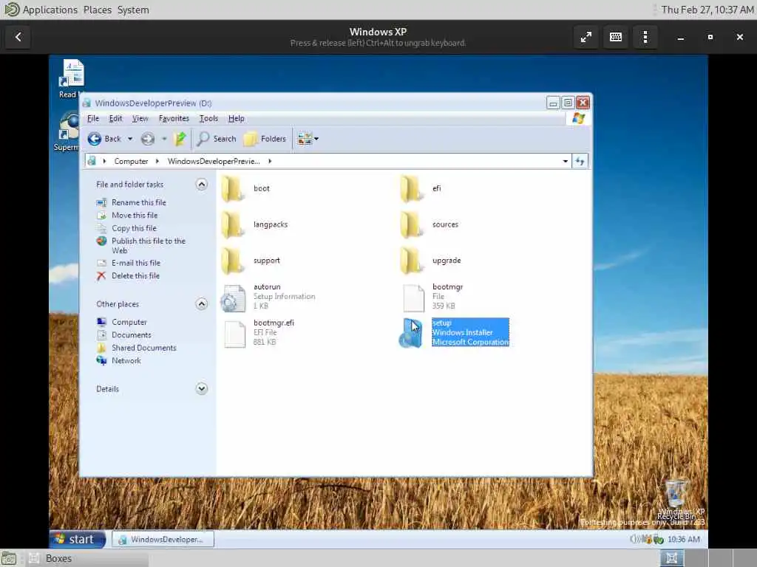The image size is (757, 567).
Task: Toggle the Folders pane button
Action: click(265, 139)
